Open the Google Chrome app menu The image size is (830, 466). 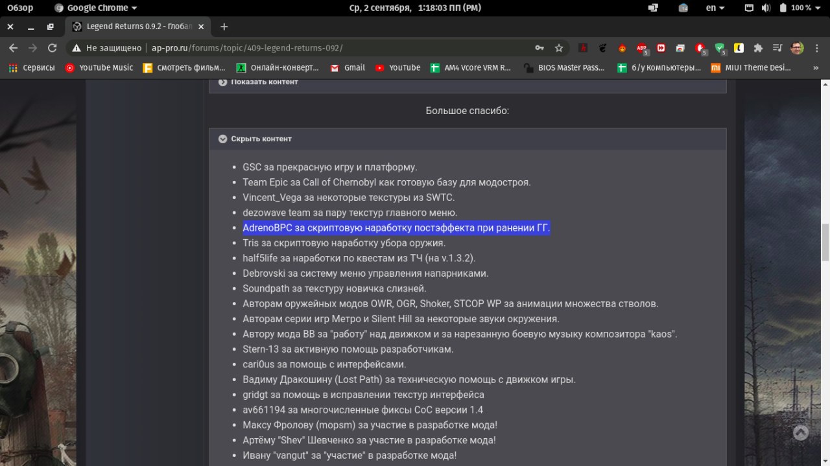click(x=96, y=8)
